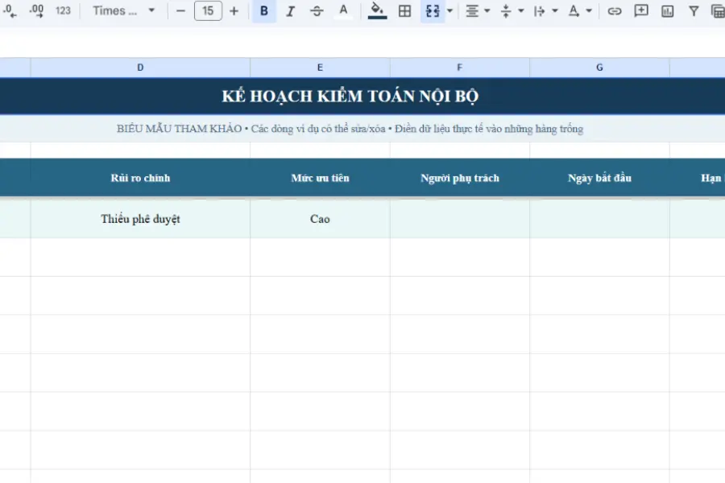The image size is (725, 483).
Task: Click the insert chart icon
Action: (667, 10)
